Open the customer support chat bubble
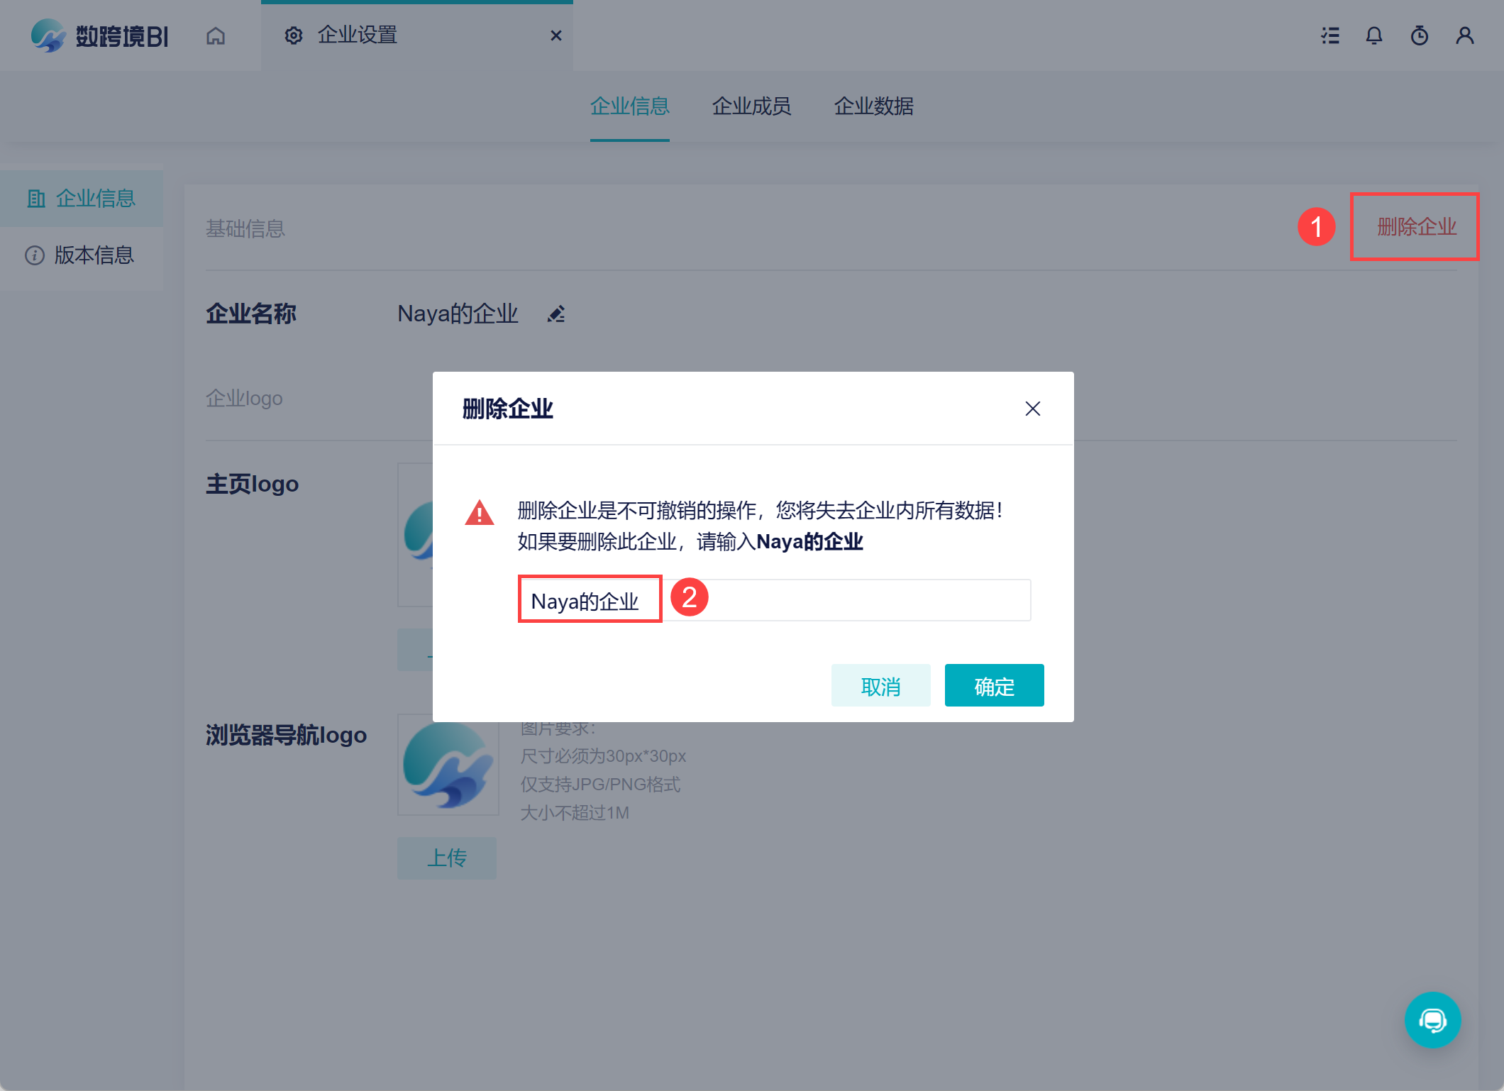 point(1432,1019)
